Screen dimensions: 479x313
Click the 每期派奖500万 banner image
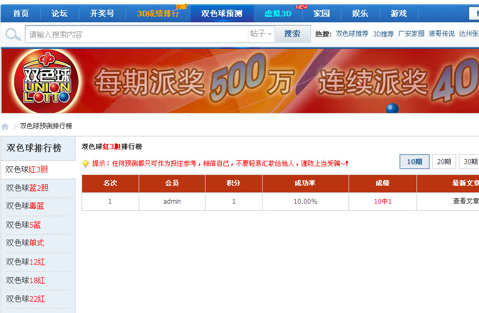[240, 81]
